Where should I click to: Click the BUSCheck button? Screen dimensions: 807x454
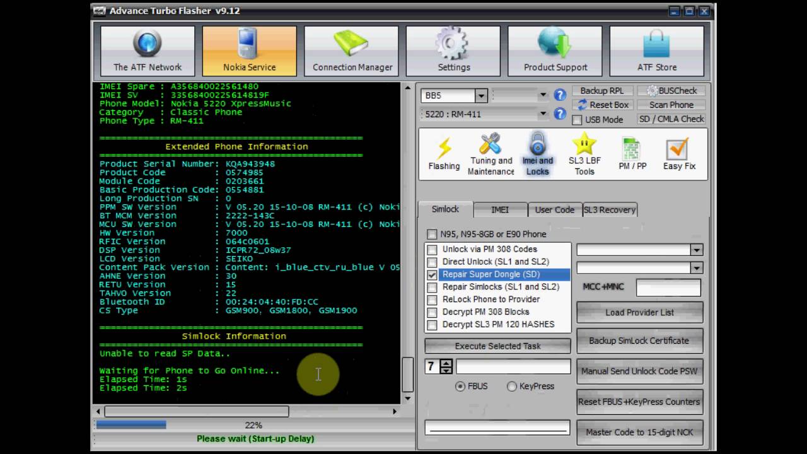[x=671, y=91]
